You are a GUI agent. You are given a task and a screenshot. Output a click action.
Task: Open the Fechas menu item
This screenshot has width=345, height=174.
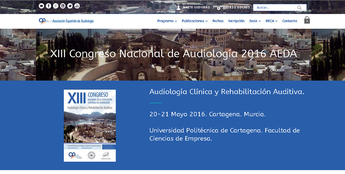click(218, 21)
